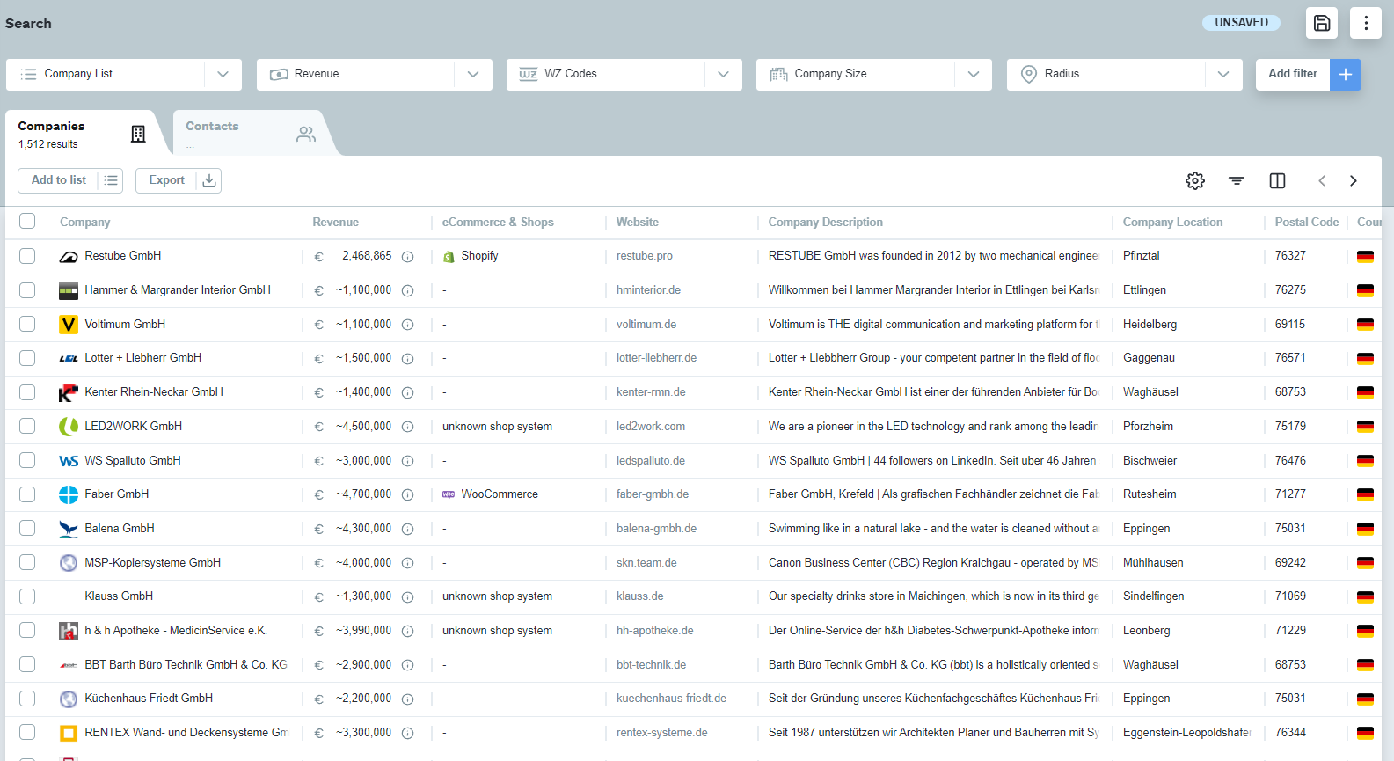Click the MSP-Kopiersysteme GmbH company name
The image size is (1394, 761).
tap(153, 563)
